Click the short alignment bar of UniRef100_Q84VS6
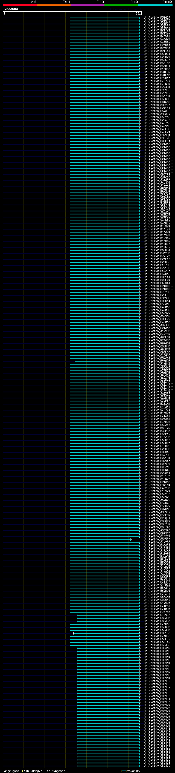Screen dimensions: 175x773 click(101, 540)
